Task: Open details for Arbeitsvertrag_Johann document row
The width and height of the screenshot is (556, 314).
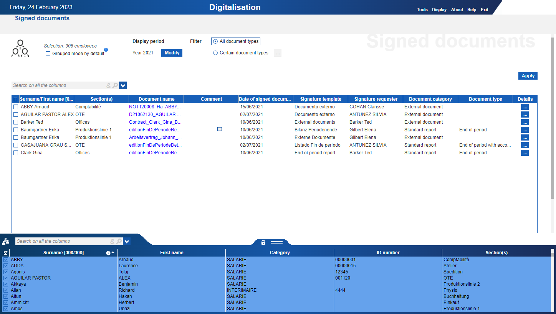Action: pos(525,137)
